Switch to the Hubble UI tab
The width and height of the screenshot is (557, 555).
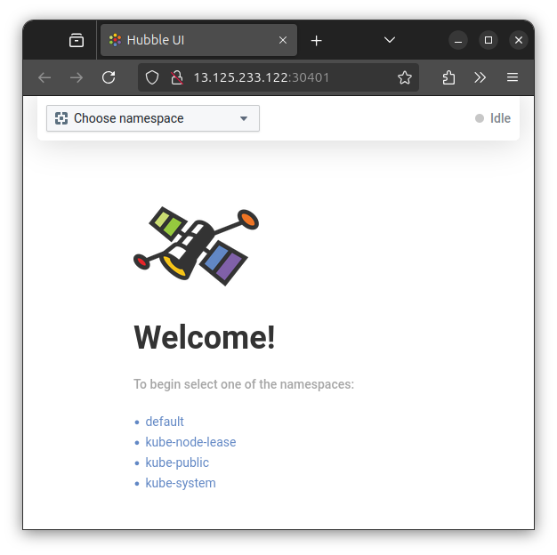[x=198, y=40]
